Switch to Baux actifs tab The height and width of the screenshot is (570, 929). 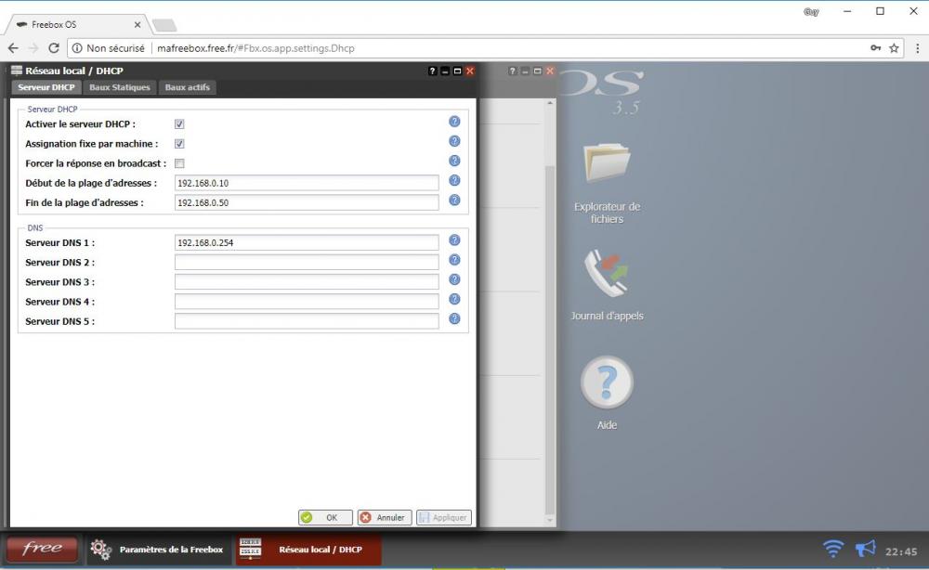point(188,87)
